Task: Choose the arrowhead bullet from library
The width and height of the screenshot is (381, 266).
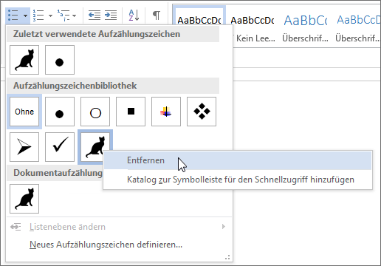Action: 24,147
